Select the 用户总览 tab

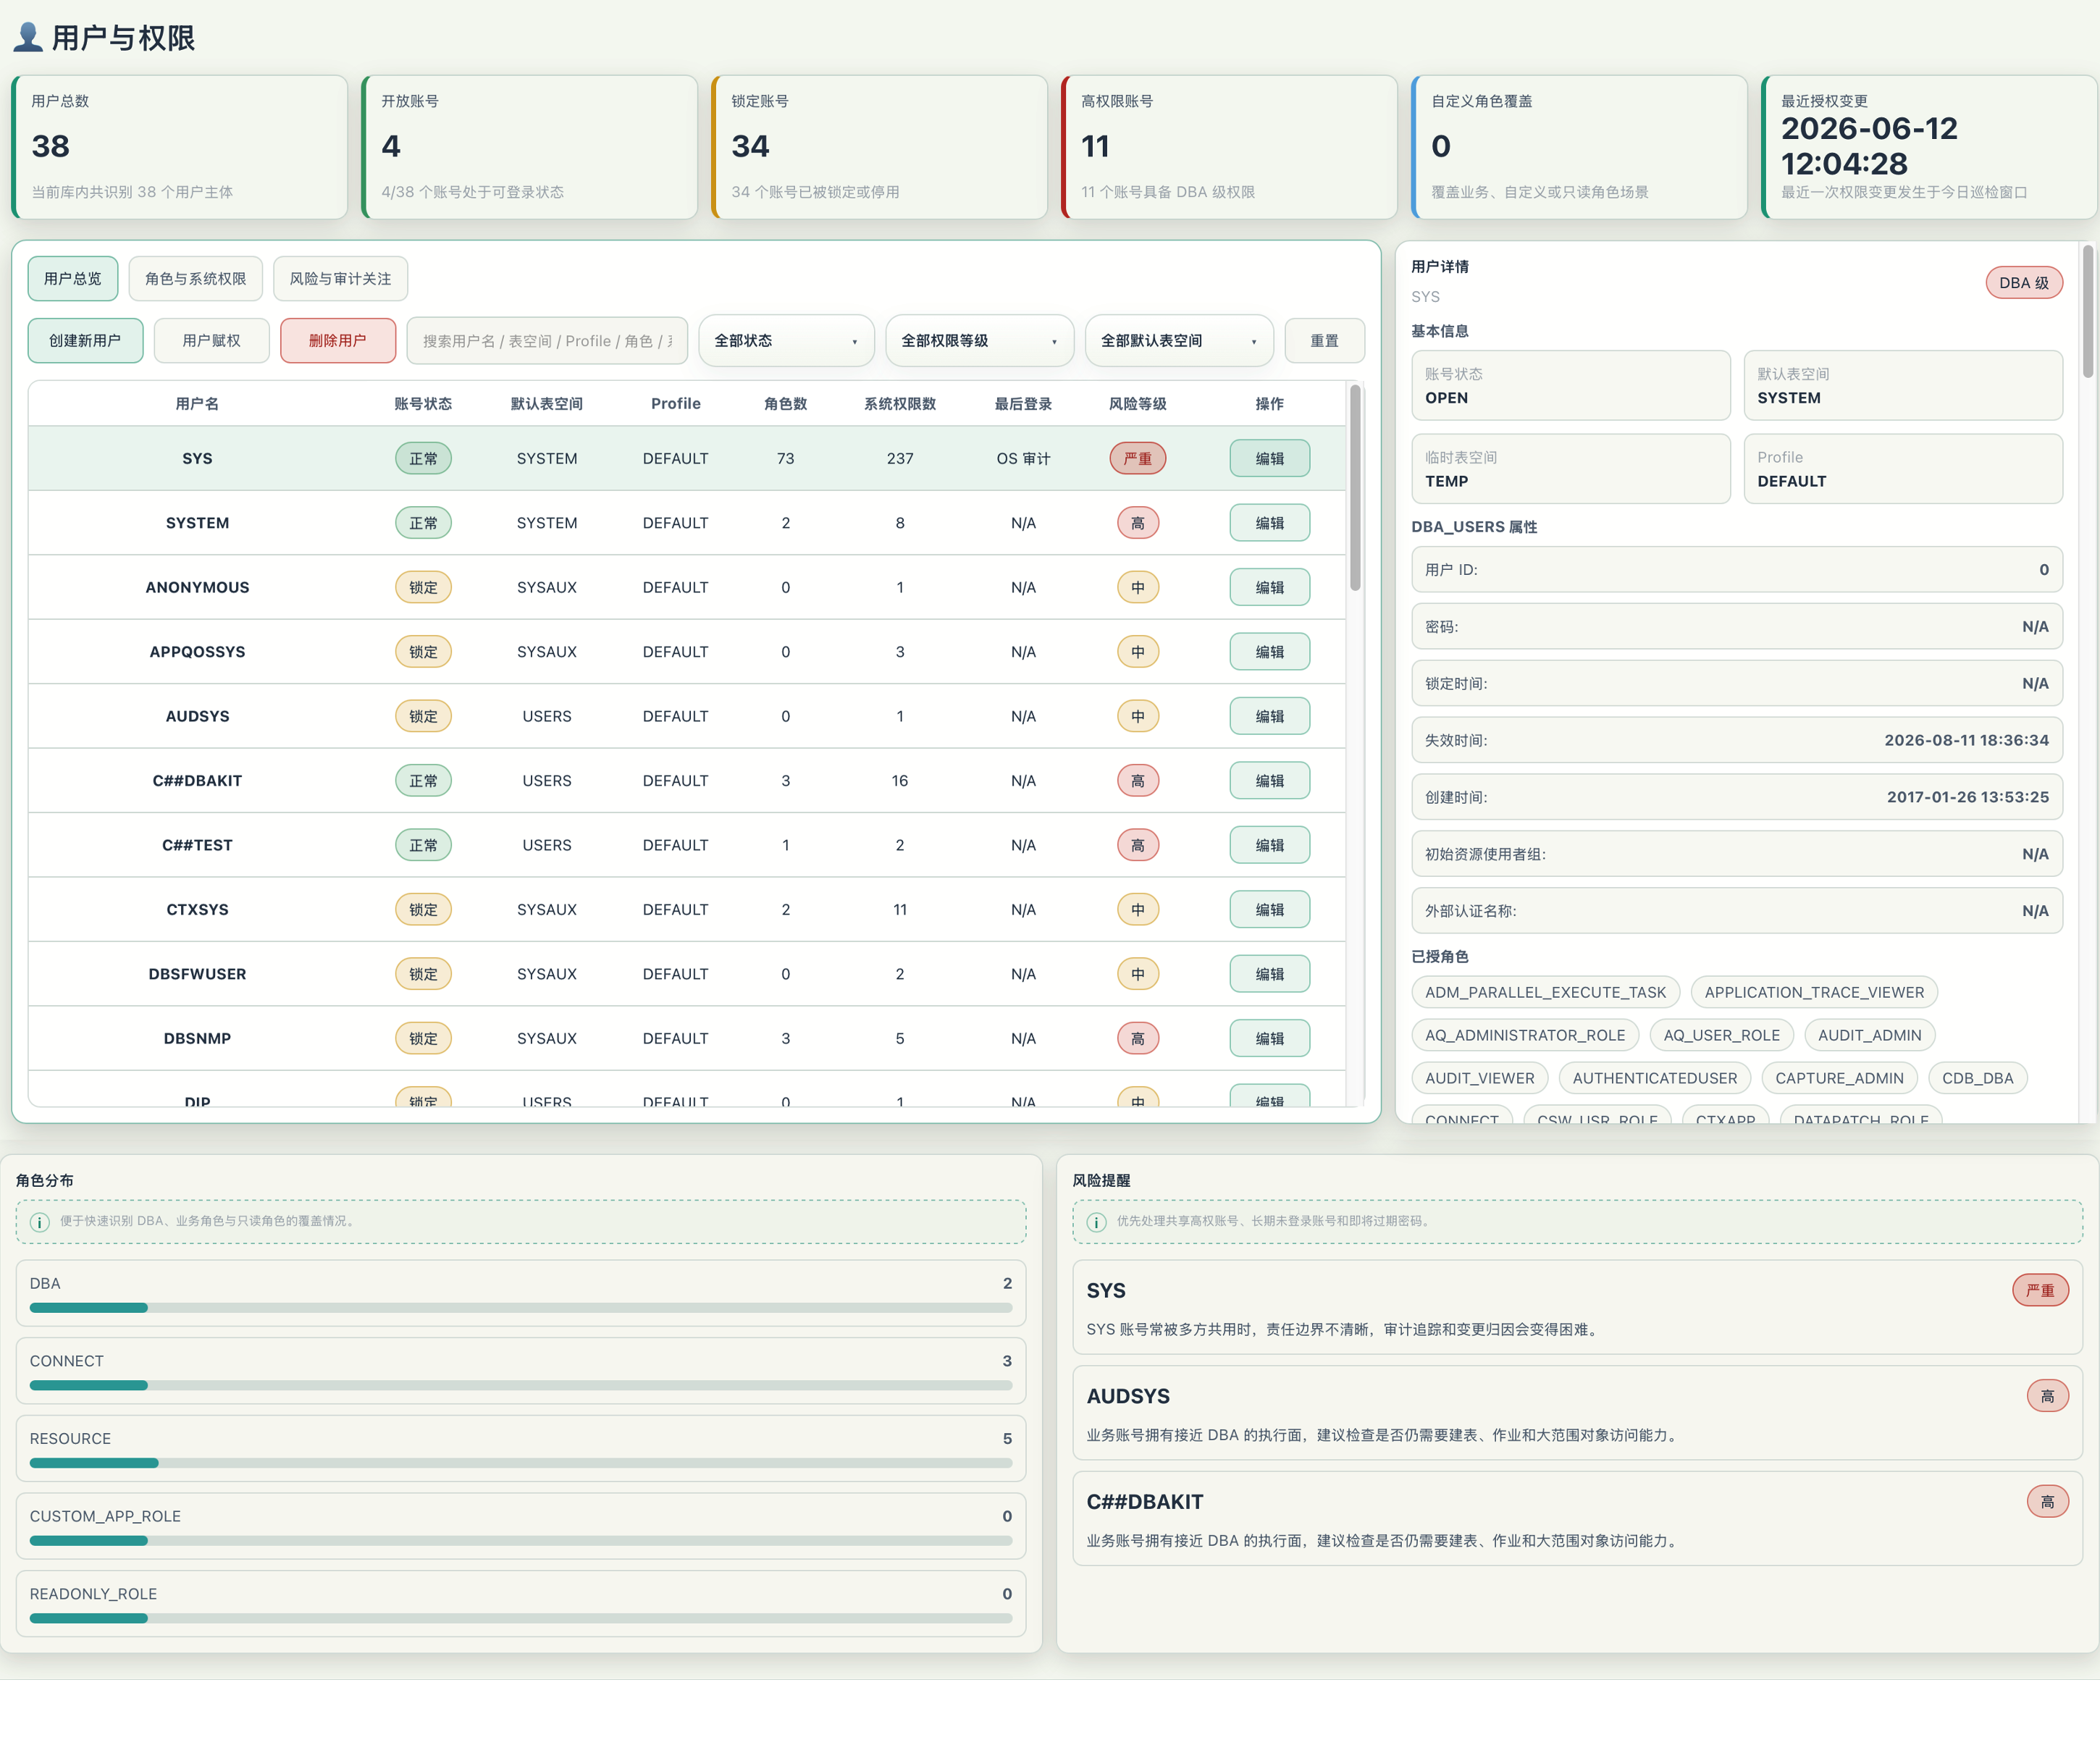click(73, 279)
